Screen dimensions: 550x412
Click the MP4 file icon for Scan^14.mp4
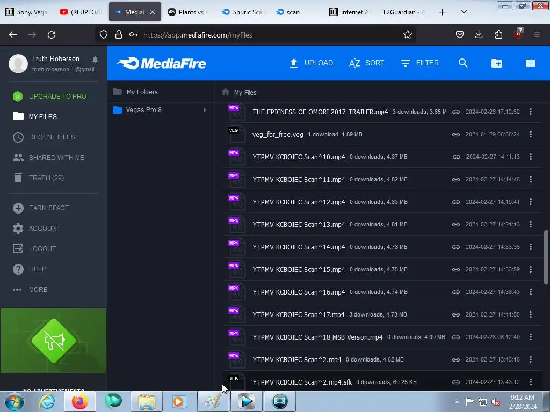click(x=236, y=247)
